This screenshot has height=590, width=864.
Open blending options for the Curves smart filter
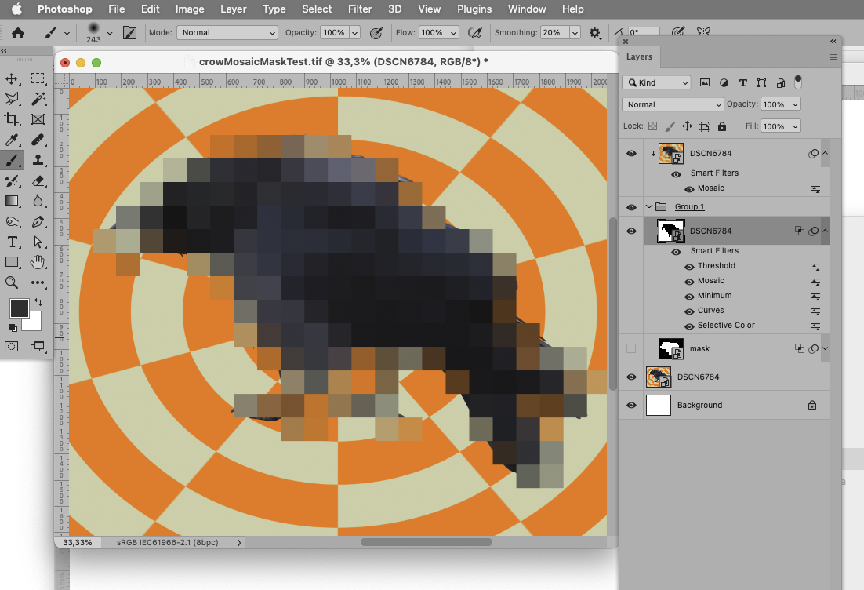click(x=815, y=311)
